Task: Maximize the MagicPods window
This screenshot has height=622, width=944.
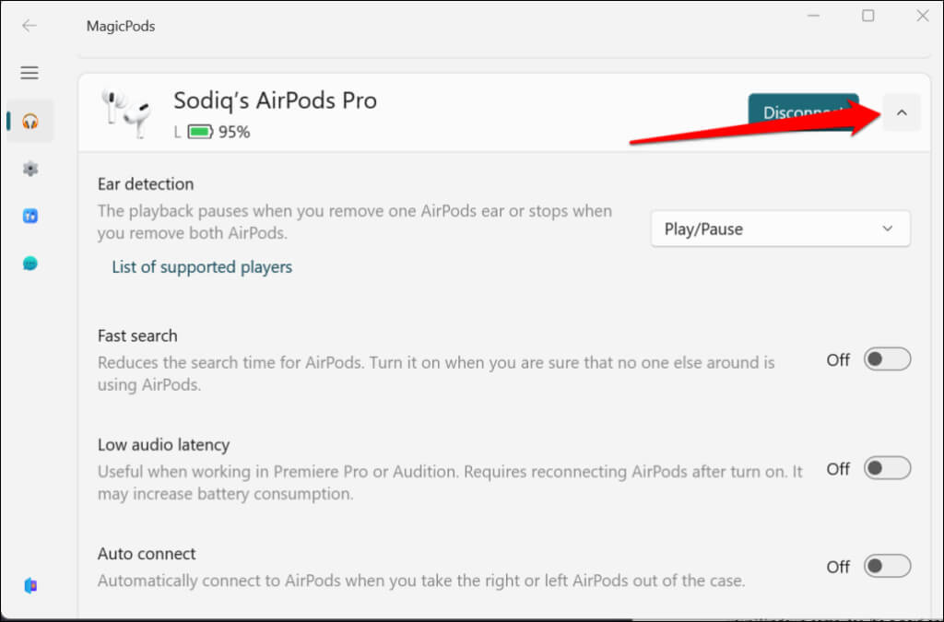Action: (x=868, y=16)
